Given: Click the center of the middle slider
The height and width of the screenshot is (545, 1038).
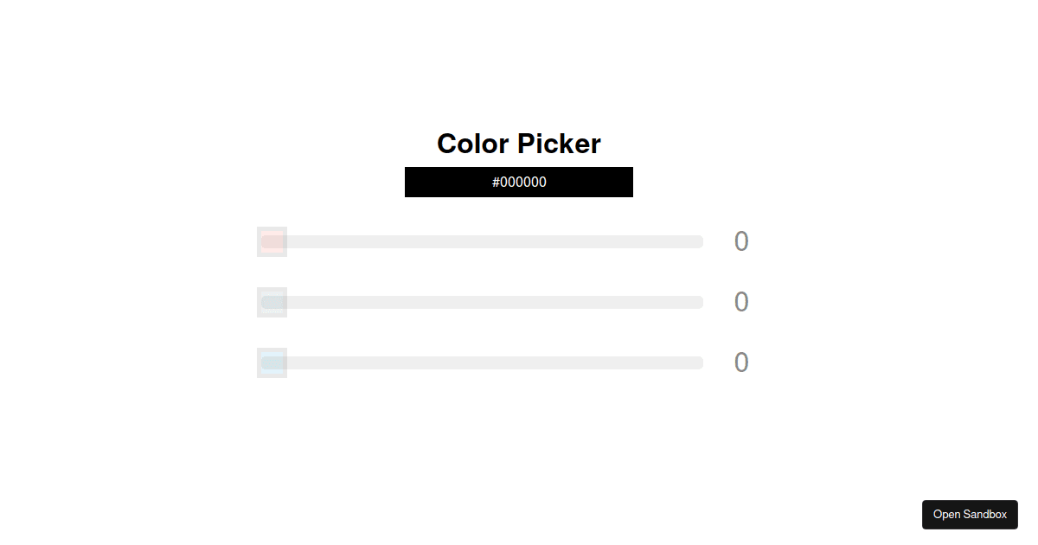Looking at the screenshot, I should tap(480, 302).
